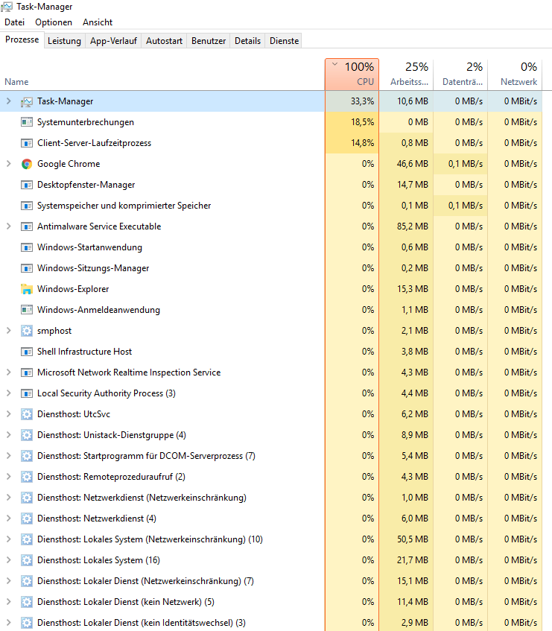Screen dimensions: 552x631
Task: Expand Diensthost: Lokales System (Netzwerkeinschränkung) (10)
Action: pos(8,539)
